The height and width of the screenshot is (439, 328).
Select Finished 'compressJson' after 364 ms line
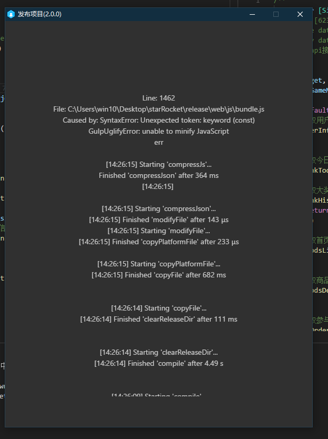159,175
